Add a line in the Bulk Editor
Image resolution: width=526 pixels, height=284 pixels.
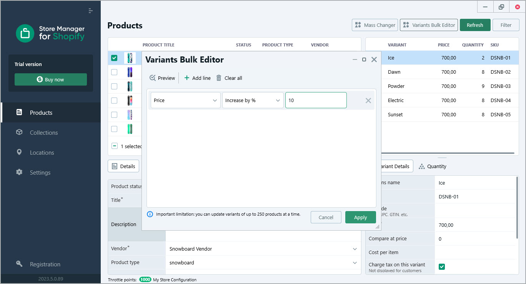(x=197, y=78)
